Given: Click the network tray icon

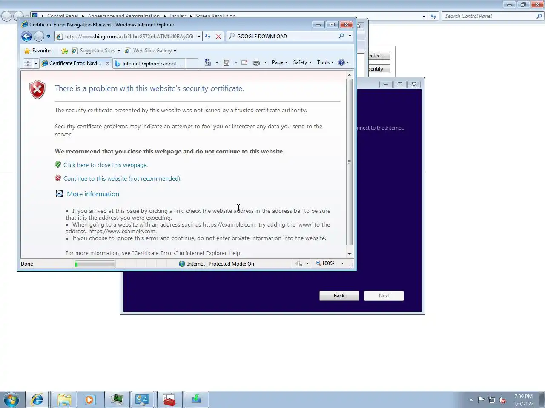Looking at the screenshot, I should 492,400.
